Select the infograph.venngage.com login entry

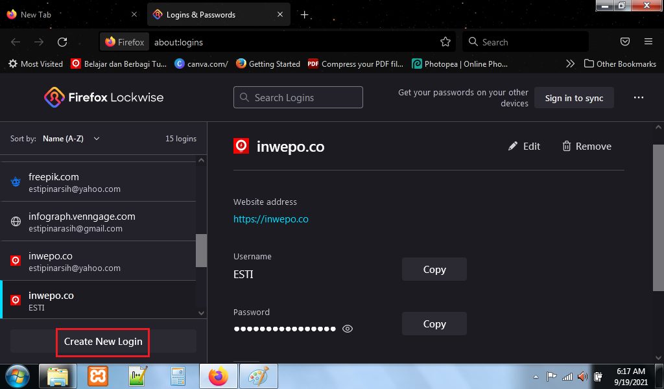click(x=98, y=222)
